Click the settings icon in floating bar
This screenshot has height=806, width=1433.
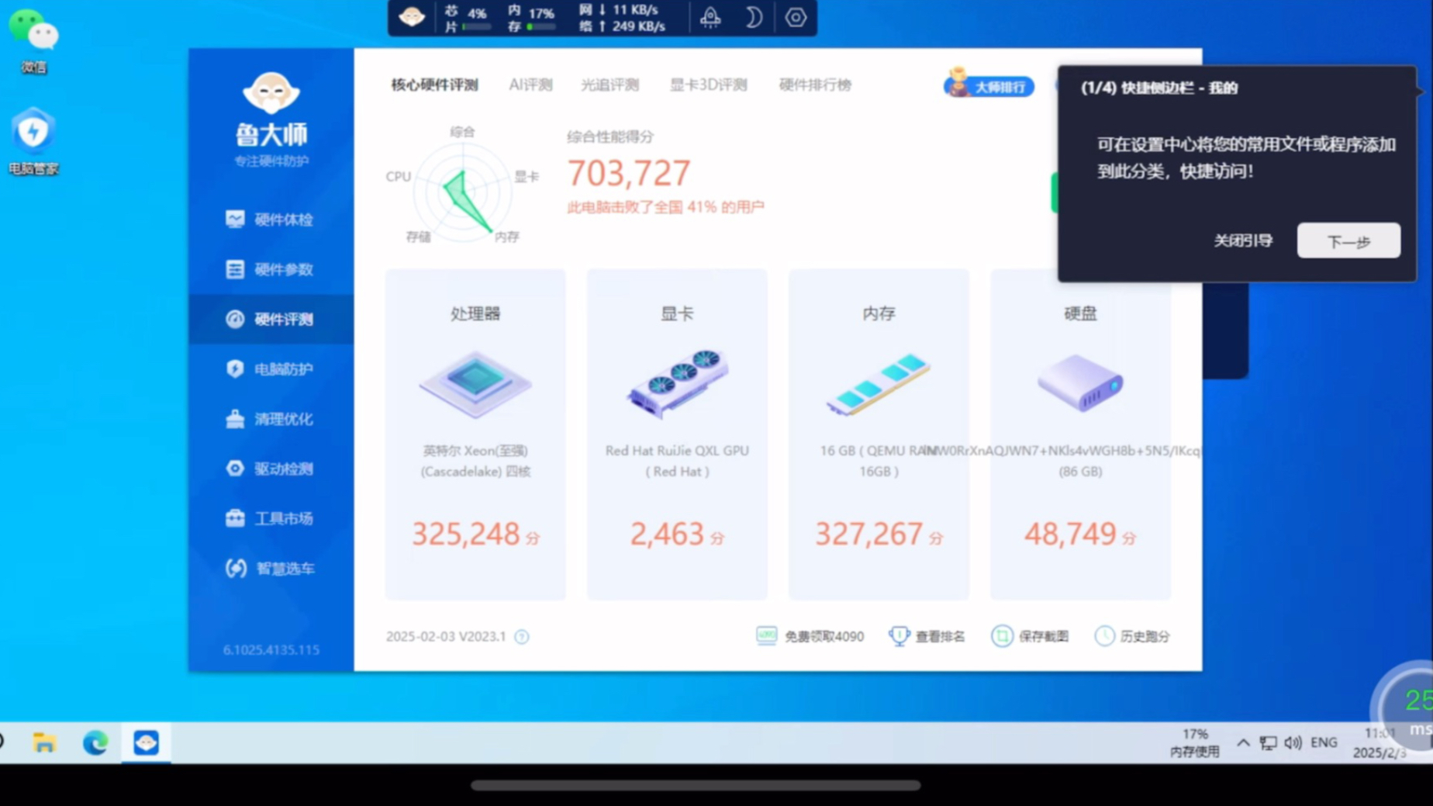click(796, 17)
